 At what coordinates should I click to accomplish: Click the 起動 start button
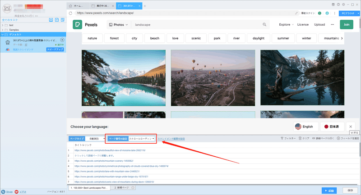pos(329,190)
